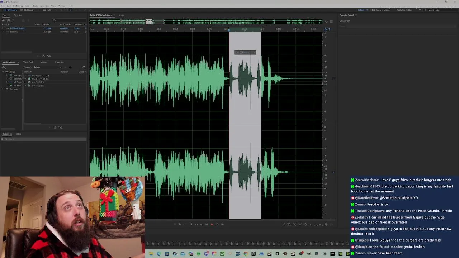Select EBT (Vocals).wav in Files panel

point(18,28)
